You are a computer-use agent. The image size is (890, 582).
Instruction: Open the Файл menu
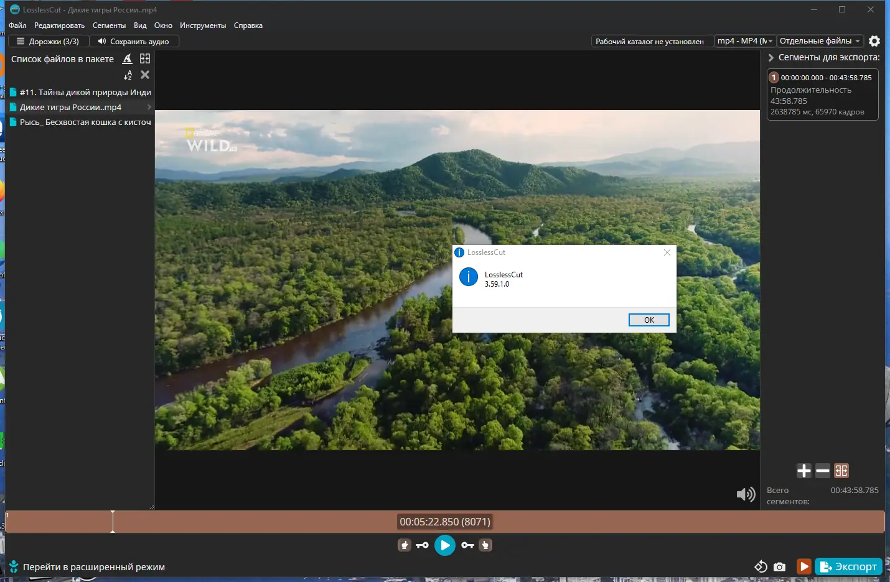[x=17, y=25]
